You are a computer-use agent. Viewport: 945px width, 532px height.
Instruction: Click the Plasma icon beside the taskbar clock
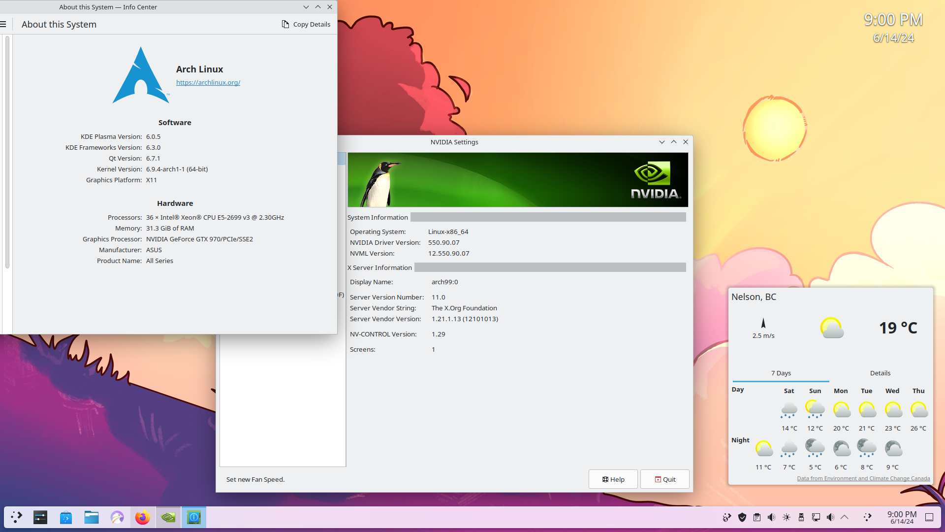pos(868,517)
